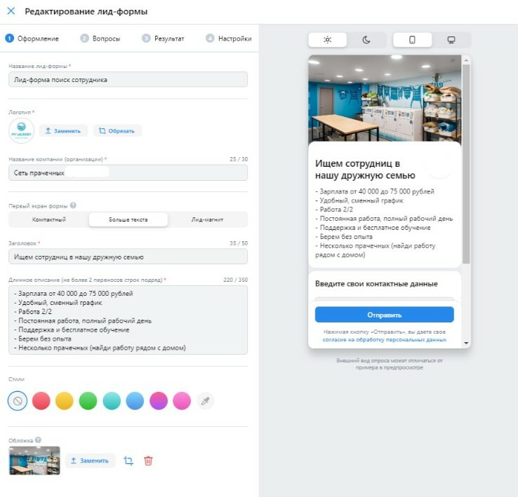Viewport: 518px width, 497px height.
Task: Switch preview to dark theme moon icon
Action: [366, 40]
